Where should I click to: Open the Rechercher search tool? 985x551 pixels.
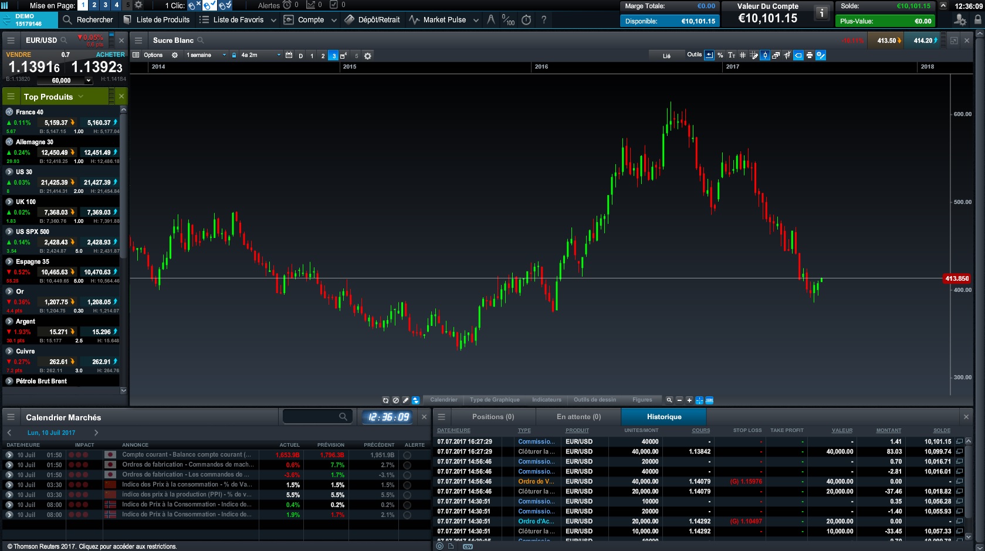point(87,20)
